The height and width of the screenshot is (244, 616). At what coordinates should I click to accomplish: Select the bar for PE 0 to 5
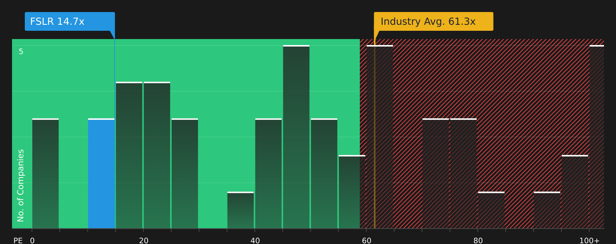45,173
